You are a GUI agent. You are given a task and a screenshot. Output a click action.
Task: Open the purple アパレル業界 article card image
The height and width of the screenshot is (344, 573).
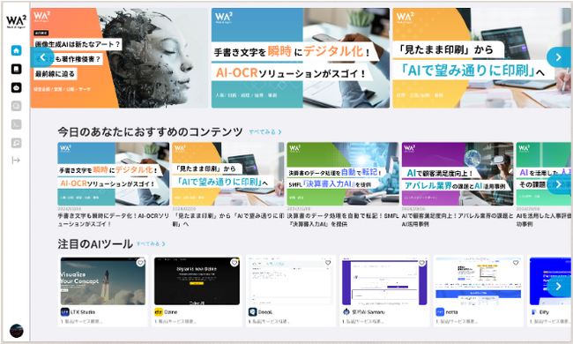[x=458, y=174]
